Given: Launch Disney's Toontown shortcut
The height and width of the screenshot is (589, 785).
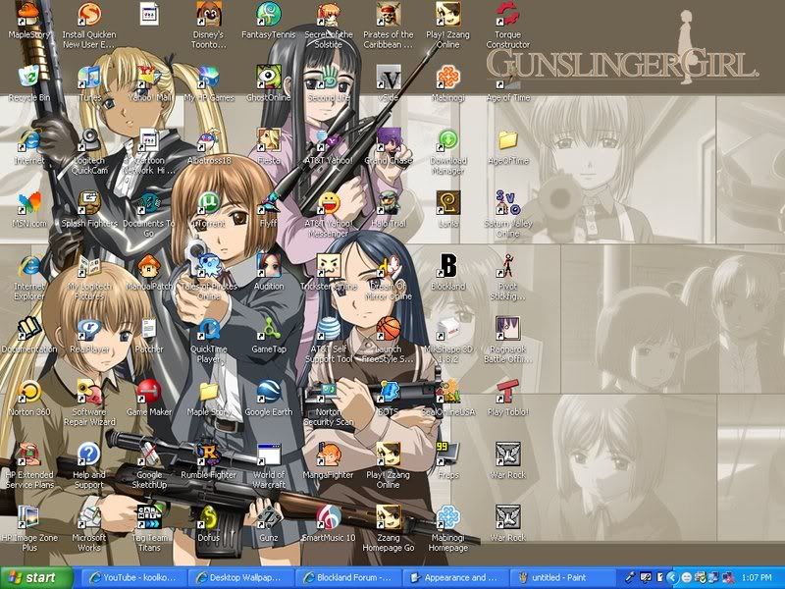Looking at the screenshot, I should coord(209,14).
